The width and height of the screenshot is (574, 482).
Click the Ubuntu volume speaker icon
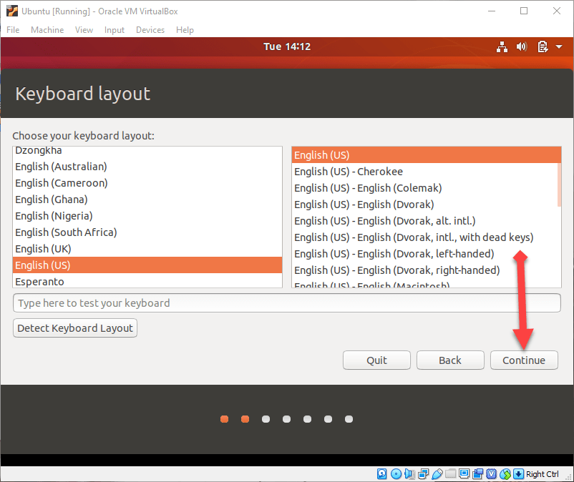[x=522, y=47]
